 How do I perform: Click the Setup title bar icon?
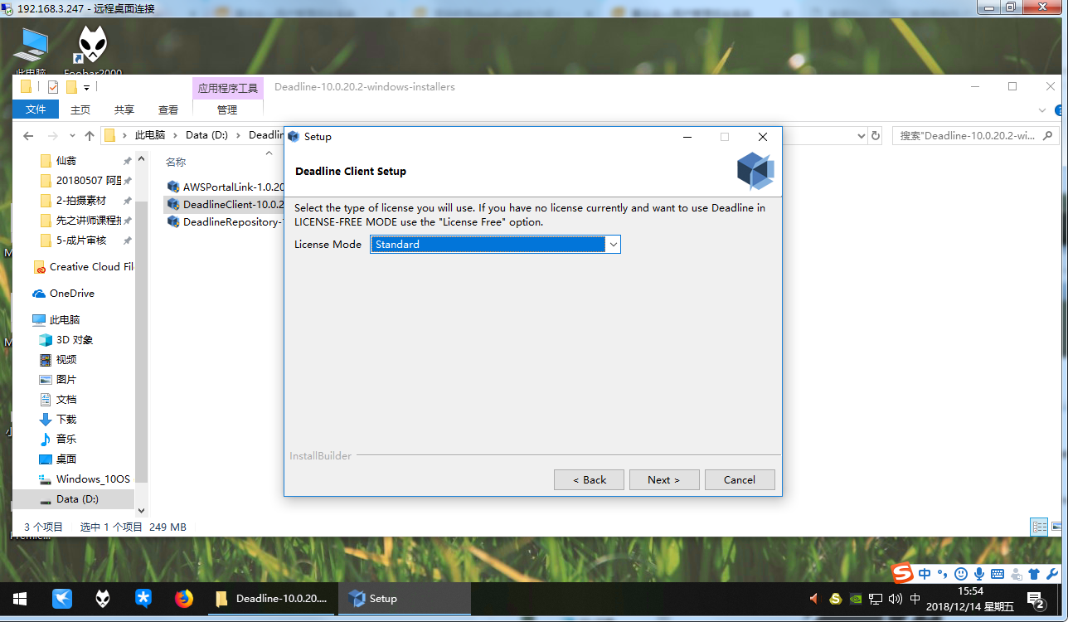[x=294, y=137]
